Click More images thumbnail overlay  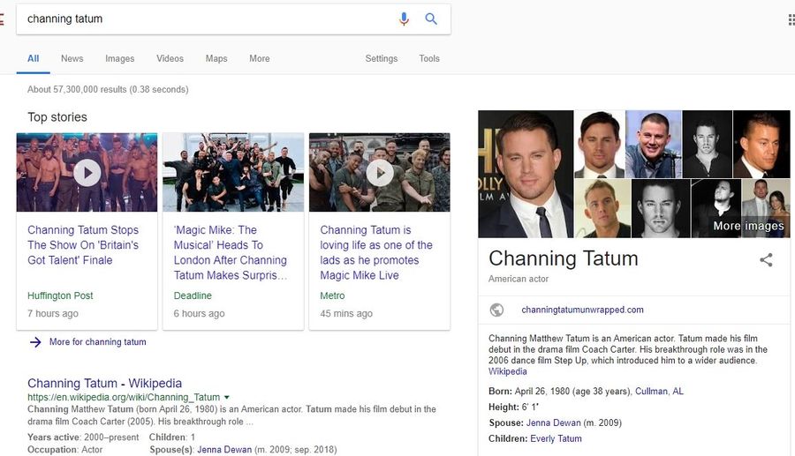click(x=748, y=226)
